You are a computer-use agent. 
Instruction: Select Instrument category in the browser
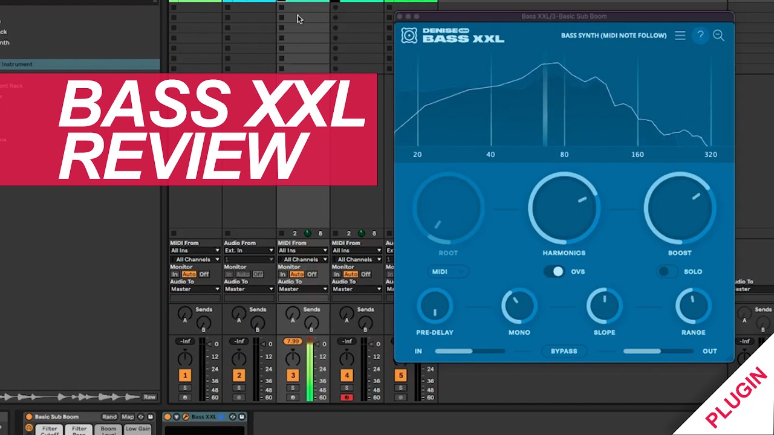click(80, 64)
